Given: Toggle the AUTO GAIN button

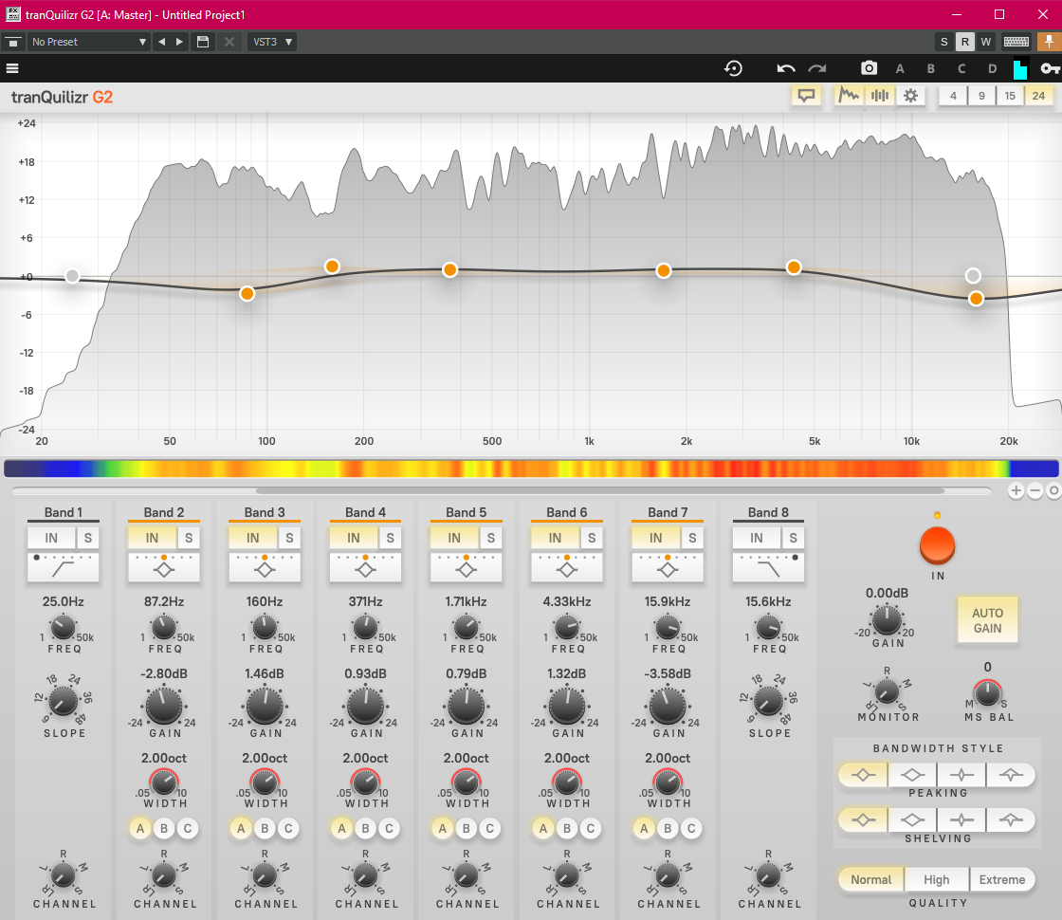Looking at the screenshot, I should point(987,620).
